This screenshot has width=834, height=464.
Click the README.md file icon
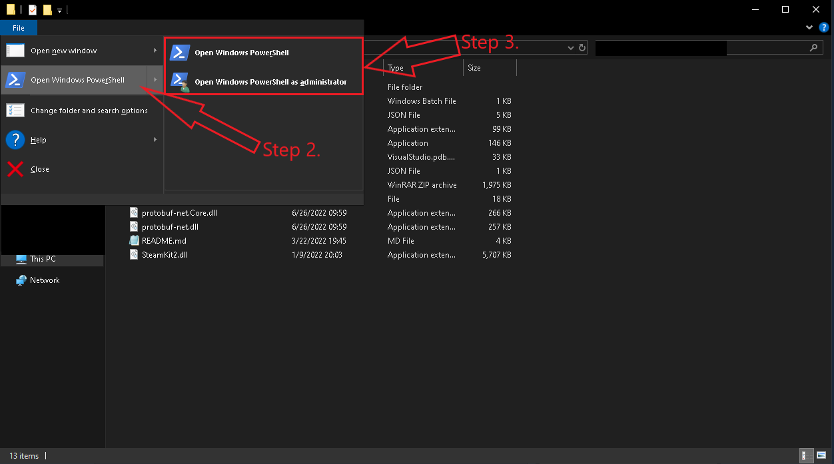point(134,241)
